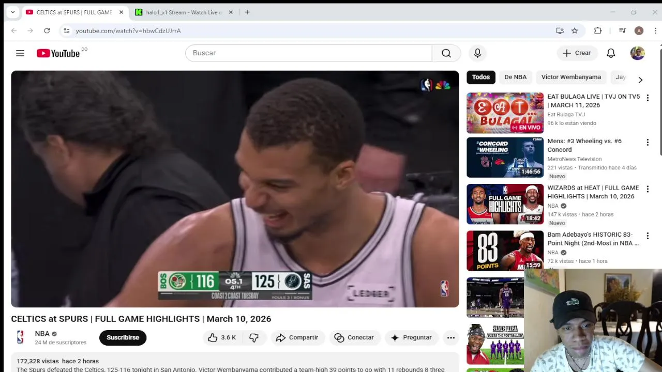Open options for Bam Adebayo video
662x372 pixels.
647,236
